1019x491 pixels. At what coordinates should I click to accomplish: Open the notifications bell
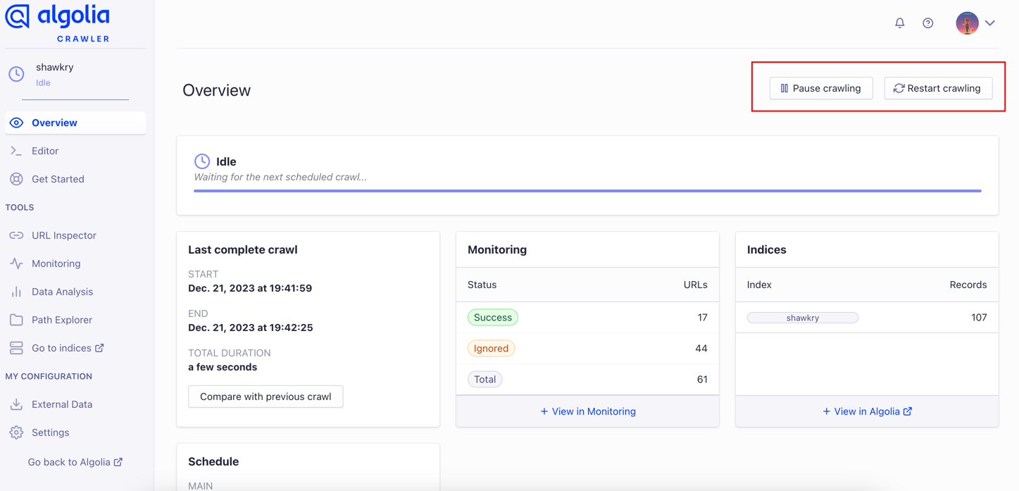pos(900,23)
